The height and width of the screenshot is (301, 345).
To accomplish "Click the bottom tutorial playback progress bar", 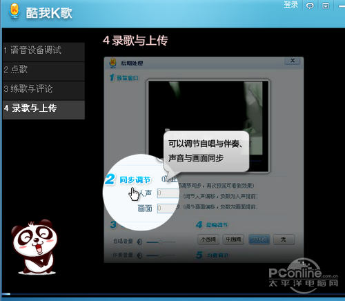I will [172, 294].
